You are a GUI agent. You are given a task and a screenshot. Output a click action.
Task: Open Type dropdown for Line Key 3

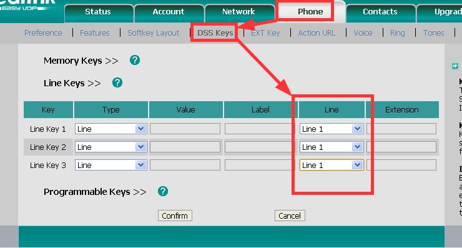pyautogui.click(x=111, y=165)
